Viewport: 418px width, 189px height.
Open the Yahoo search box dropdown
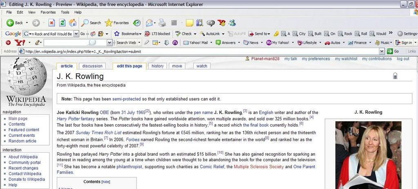[x=109, y=42]
